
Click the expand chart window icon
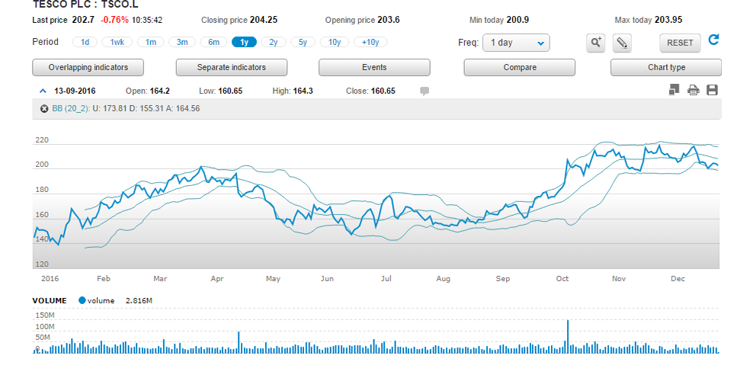point(674,90)
